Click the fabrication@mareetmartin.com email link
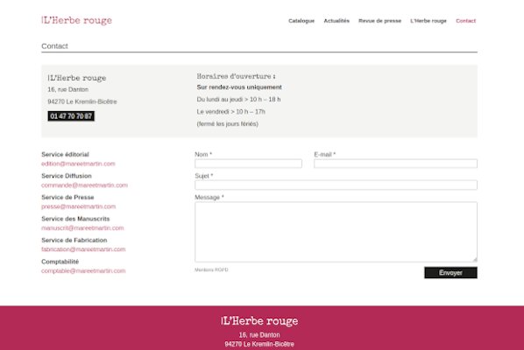The image size is (524, 350). point(83,249)
